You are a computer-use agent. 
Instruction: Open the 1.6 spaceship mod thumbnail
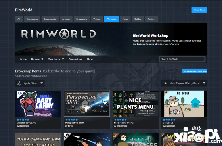click(87, 140)
